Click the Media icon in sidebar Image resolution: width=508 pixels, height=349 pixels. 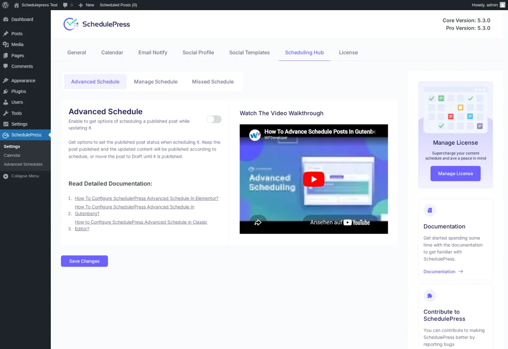tap(6, 44)
